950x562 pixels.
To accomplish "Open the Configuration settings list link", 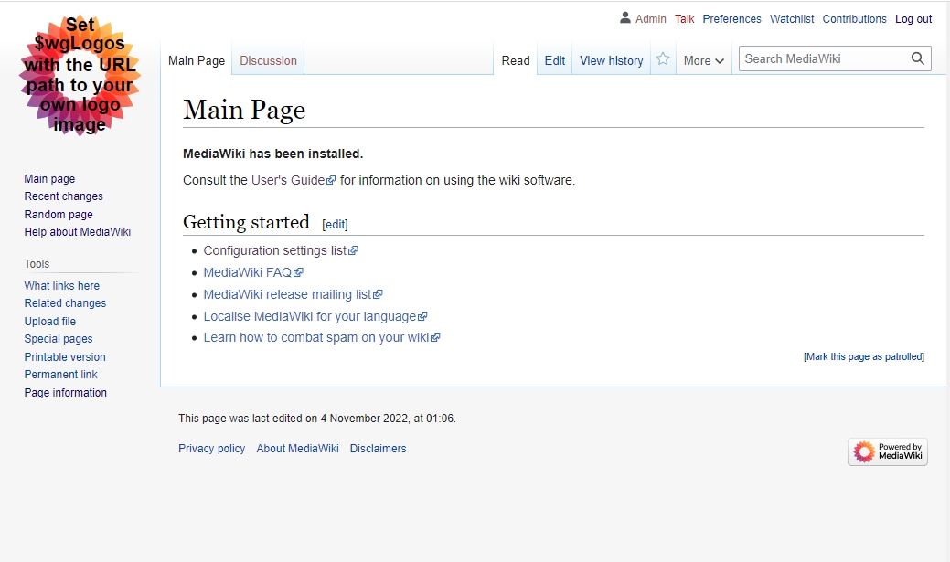I will (275, 250).
